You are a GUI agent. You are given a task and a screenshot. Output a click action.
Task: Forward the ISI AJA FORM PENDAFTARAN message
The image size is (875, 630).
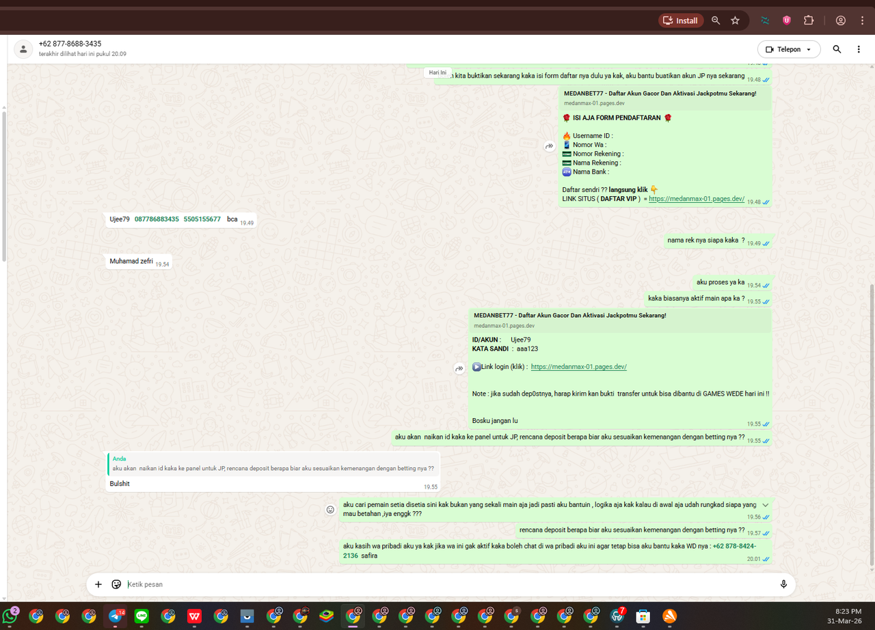click(x=549, y=146)
